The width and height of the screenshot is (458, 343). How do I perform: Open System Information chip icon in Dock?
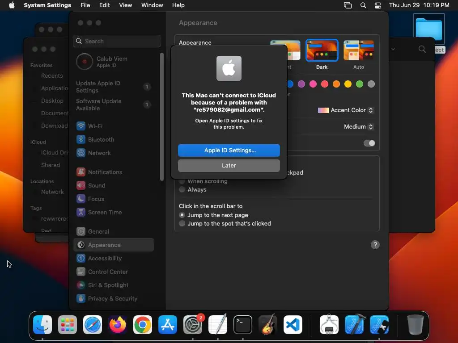(329, 325)
